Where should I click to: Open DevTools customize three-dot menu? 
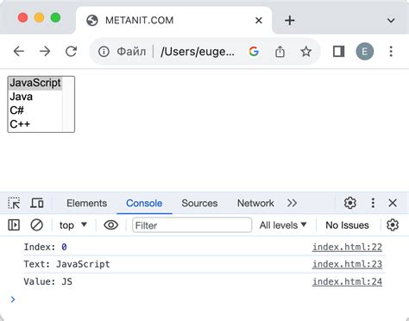(x=373, y=203)
